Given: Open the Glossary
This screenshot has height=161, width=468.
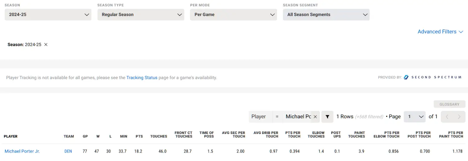Looking at the screenshot, I should point(449,104).
